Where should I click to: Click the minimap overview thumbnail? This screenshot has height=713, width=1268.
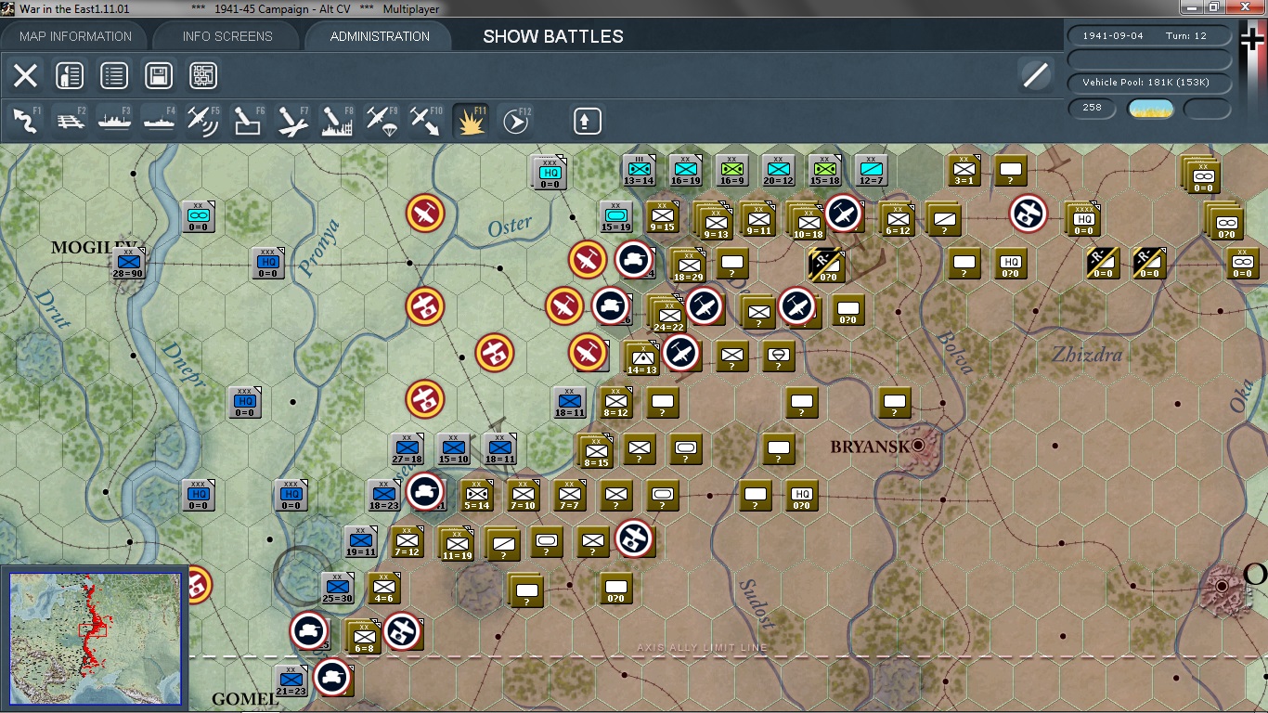click(96, 638)
